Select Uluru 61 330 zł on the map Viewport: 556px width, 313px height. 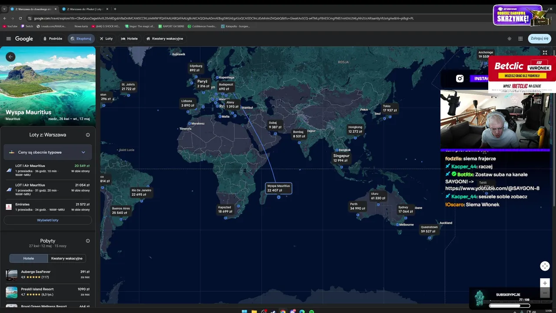(x=378, y=196)
